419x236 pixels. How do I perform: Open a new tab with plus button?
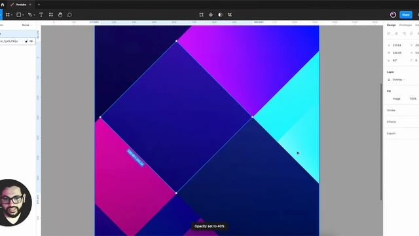coord(39,5)
